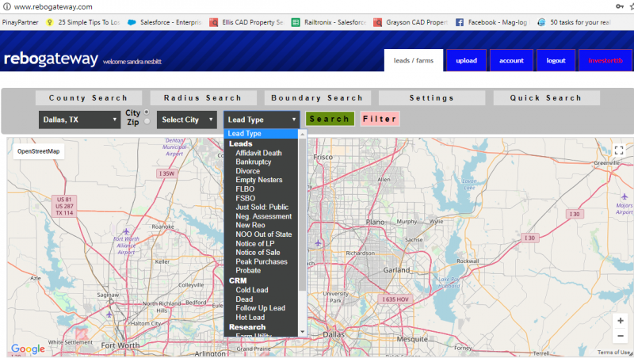Viewport: 634px width, 358px height.
Task: Toggle map fullscreen view
Action: click(x=619, y=150)
